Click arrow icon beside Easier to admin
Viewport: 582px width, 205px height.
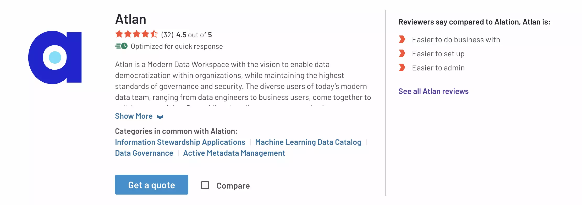point(402,68)
